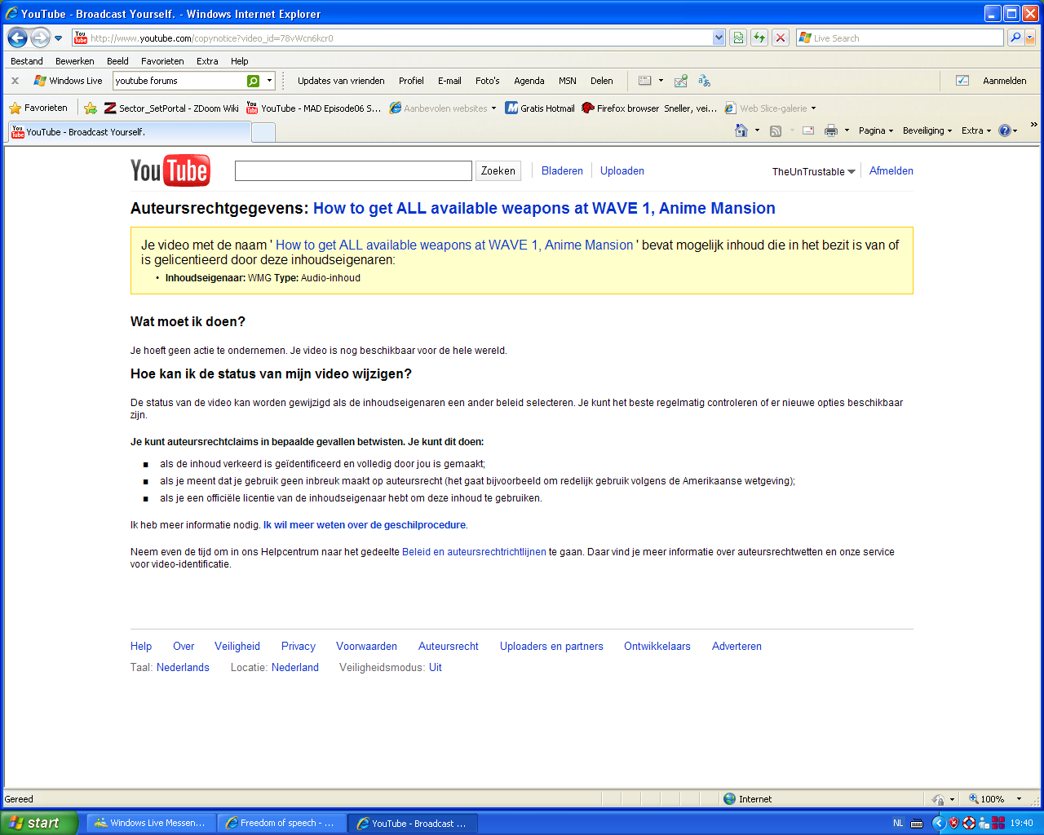Click Updates van vrienden in Live toolbar
This screenshot has width=1044, height=835.
341,81
